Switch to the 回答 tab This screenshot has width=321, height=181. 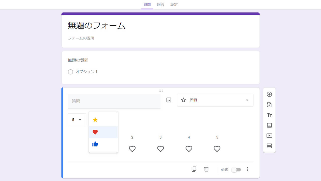(160, 5)
